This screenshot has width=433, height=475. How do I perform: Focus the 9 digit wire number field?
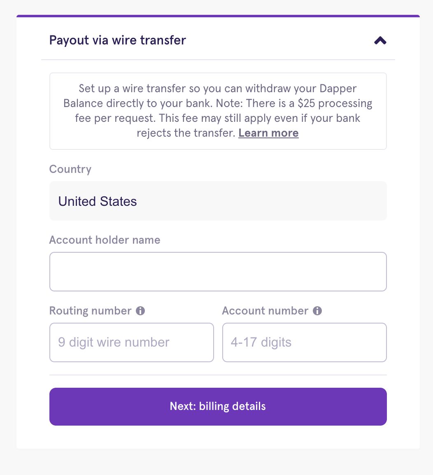132,342
